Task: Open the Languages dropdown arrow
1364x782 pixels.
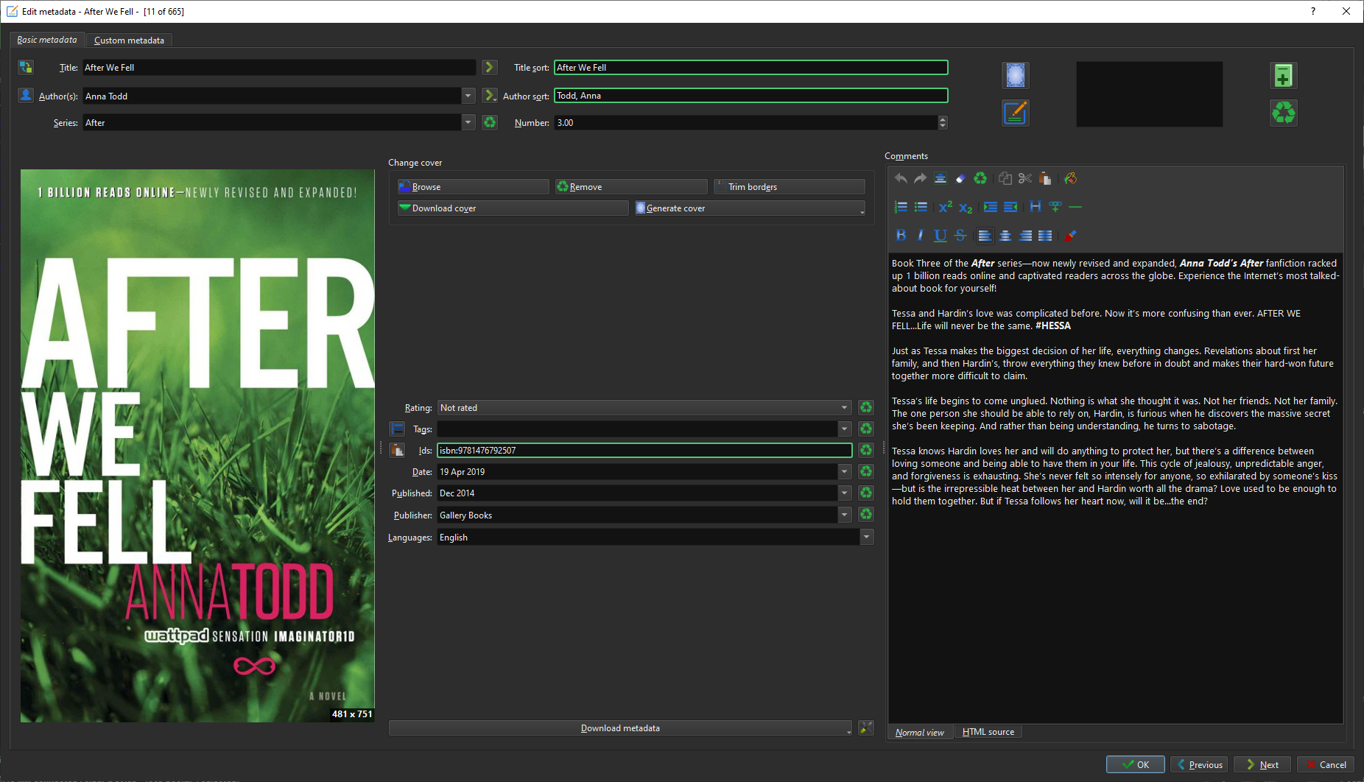Action: [867, 537]
